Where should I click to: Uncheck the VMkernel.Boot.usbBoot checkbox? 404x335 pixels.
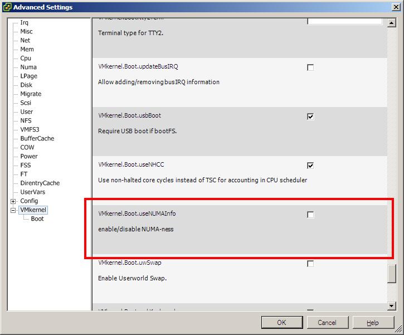coord(310,116)
